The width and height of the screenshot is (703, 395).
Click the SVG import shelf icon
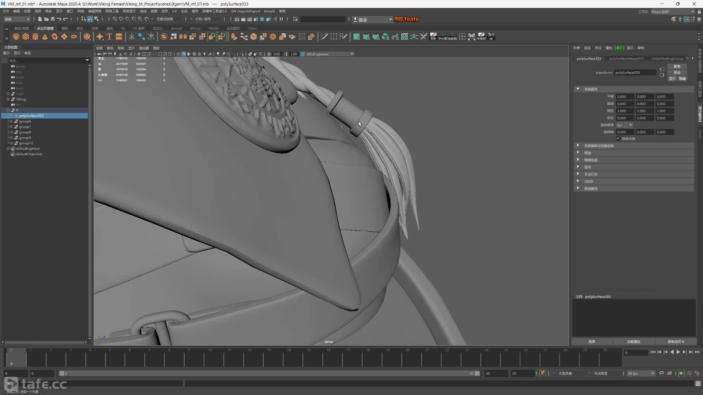(x=119, y=37)
